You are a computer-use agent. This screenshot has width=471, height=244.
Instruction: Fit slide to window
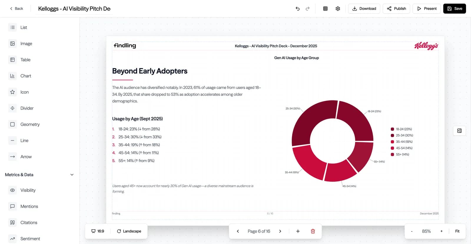457,231
